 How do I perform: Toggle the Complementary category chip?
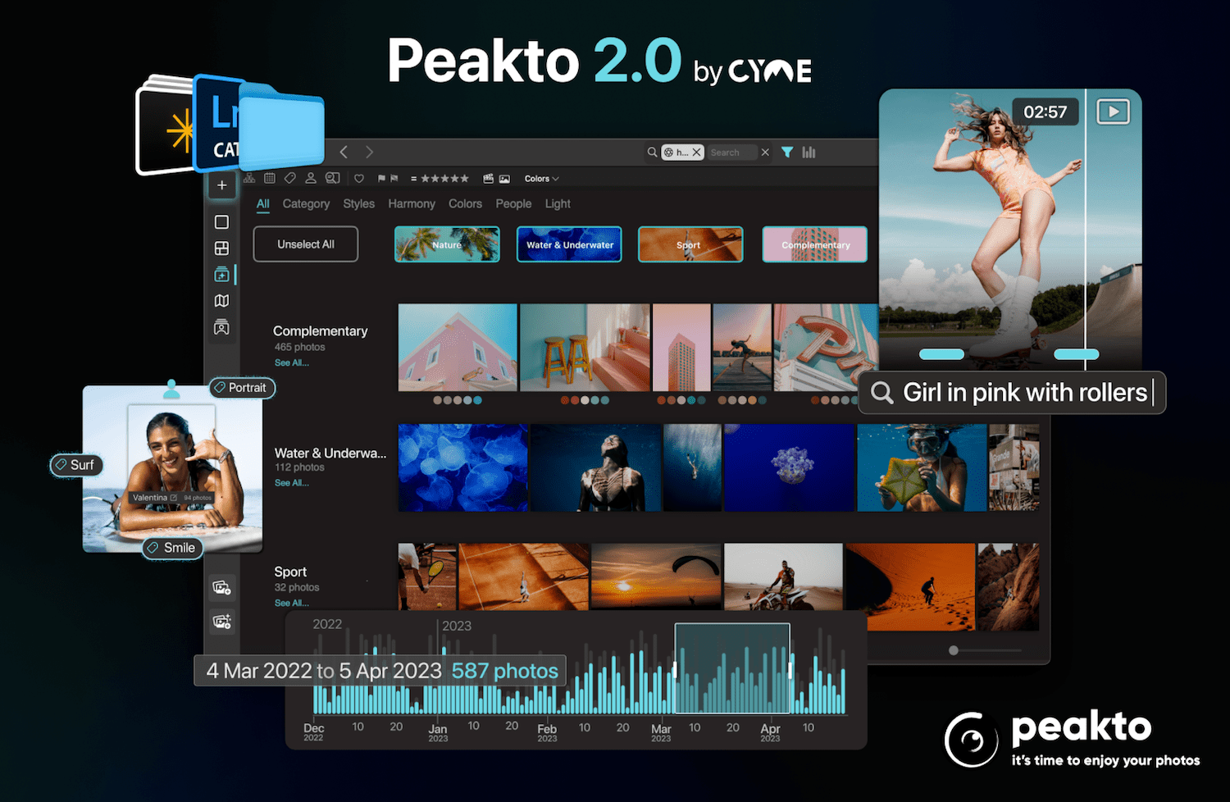point(815,244)
